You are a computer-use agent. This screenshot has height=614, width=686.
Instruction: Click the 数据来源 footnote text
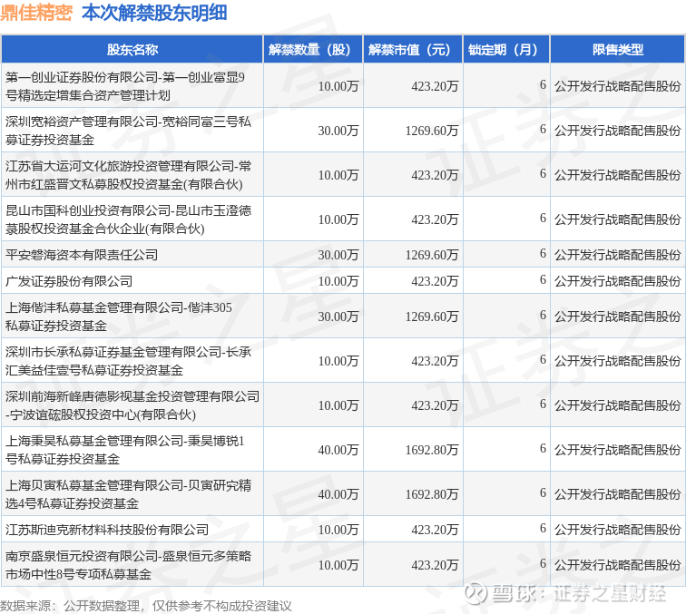click(x=146, y=606)
